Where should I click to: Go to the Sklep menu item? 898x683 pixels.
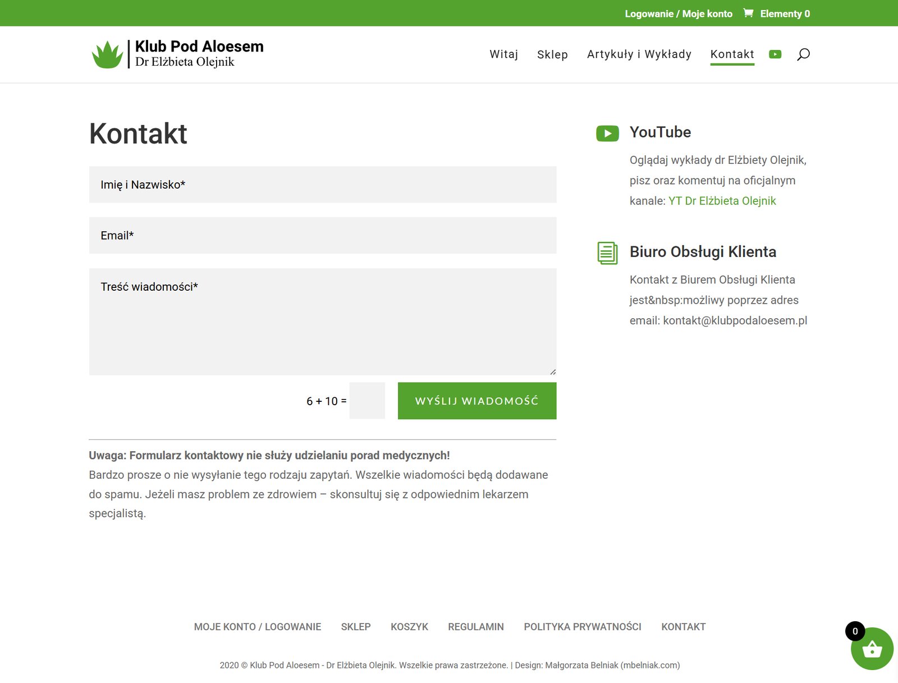pyautogui.click(x=552, y=54)
